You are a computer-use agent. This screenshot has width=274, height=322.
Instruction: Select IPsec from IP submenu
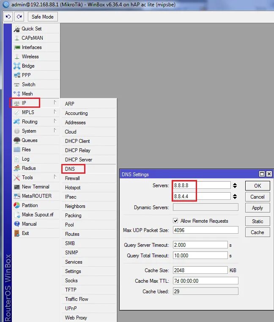[89, 197]
